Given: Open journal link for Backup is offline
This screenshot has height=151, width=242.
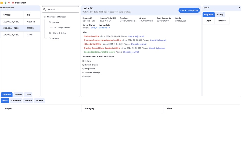Looking at the screenshot, I should click(x=136, y=36).
